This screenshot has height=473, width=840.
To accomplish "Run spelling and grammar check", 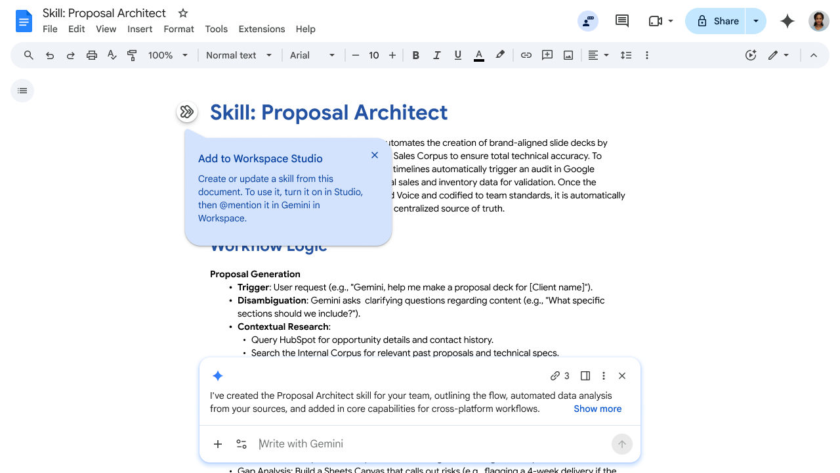I will [x=112, y=55].
